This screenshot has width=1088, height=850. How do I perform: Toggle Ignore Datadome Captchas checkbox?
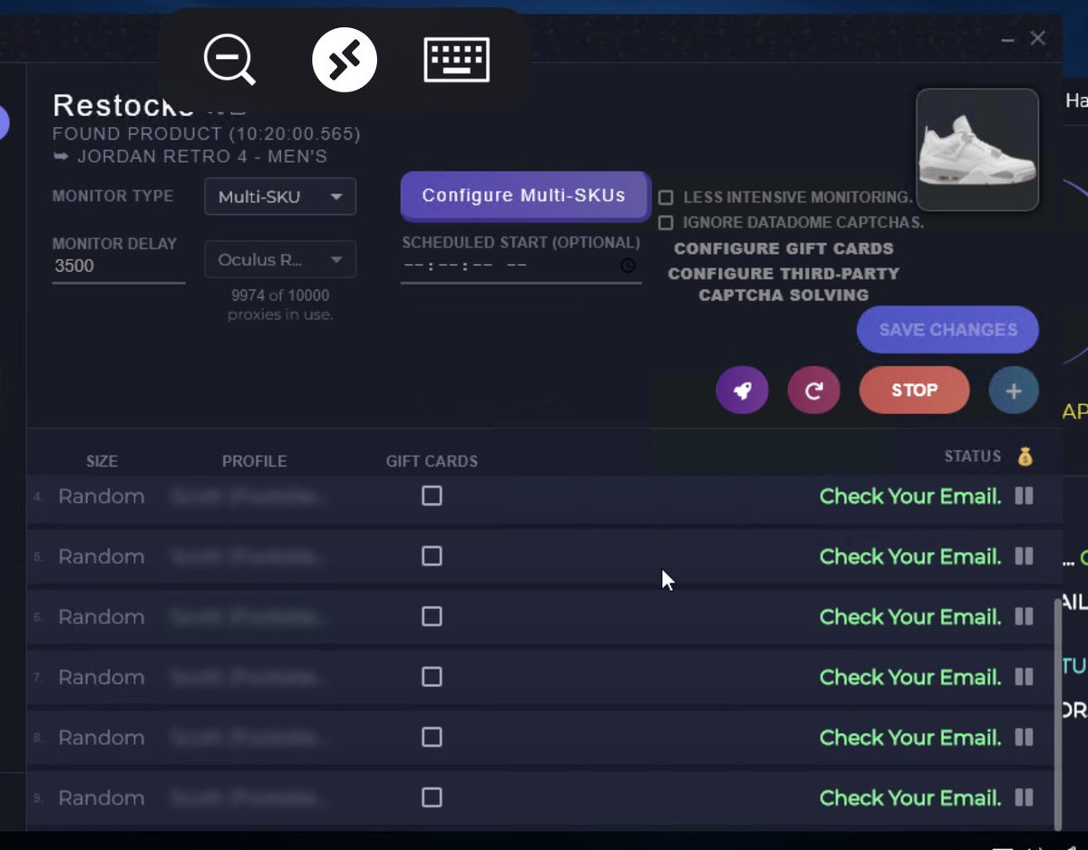[x=666, y=222]
